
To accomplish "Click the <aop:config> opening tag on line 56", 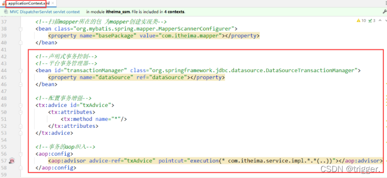I will tap(54, 154).
